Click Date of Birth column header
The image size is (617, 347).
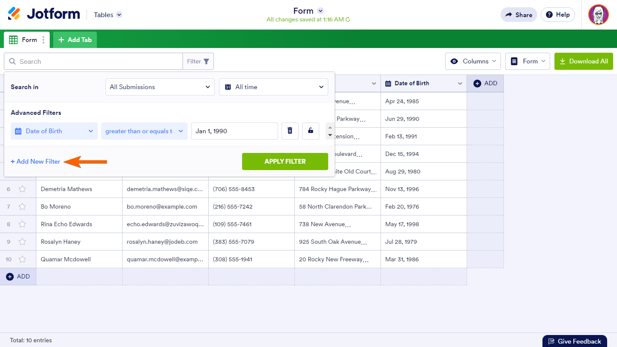click(424, 84)
